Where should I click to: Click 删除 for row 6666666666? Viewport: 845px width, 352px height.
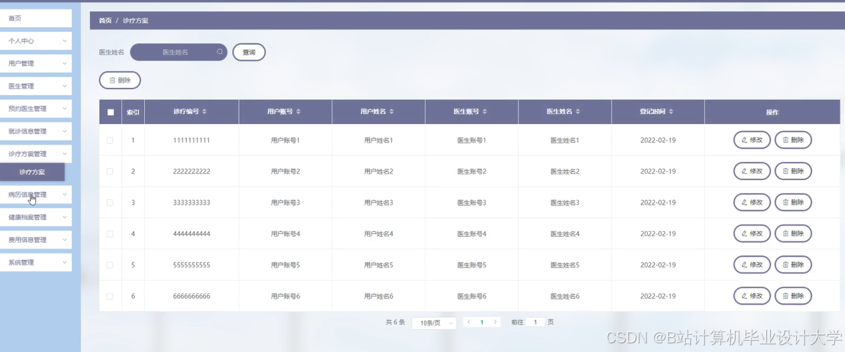click(x=793, y=296)
